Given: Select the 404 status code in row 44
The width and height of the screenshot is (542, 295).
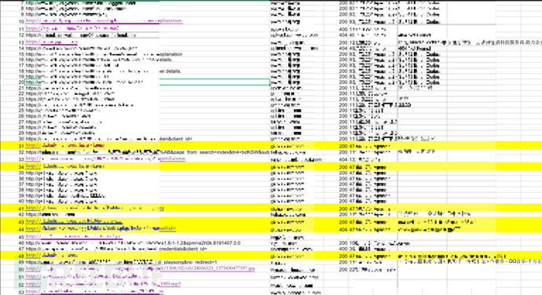Looking at the screenshot, I should pos(343,230).
